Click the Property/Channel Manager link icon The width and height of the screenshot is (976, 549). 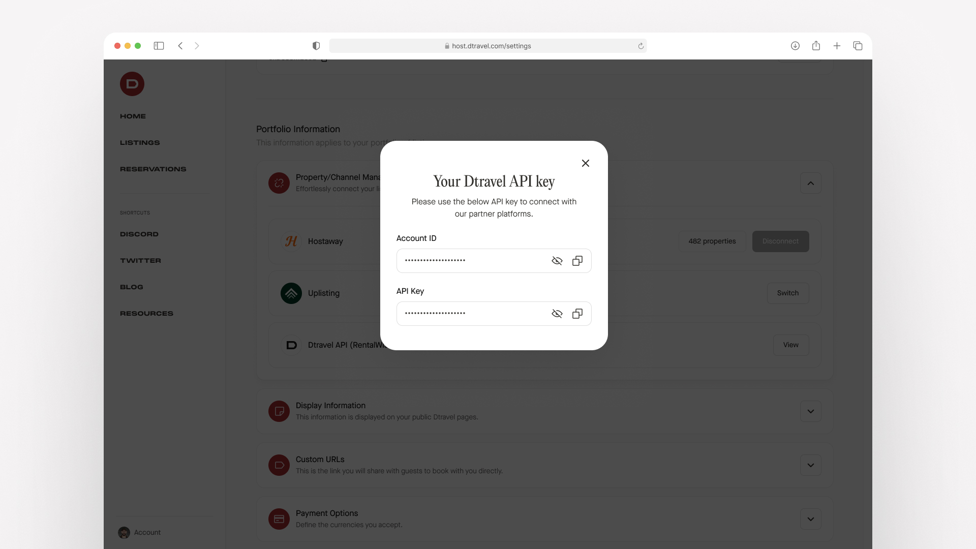[x=279, y=183]
